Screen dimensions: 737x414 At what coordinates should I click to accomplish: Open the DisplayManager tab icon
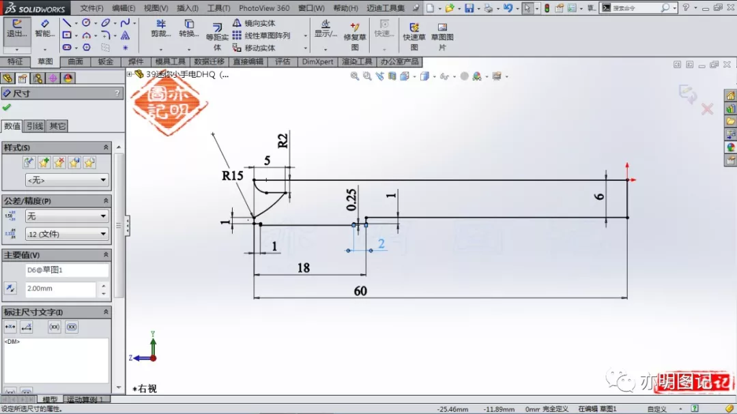68,78
